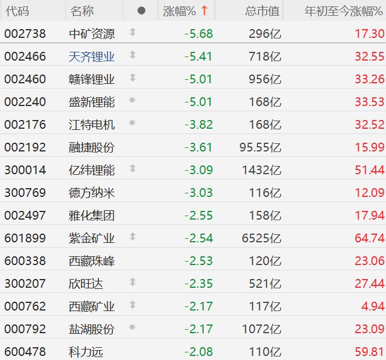Viewport: 386px width, 360px height.
Task: Click the up-down marker icon for 赣锋锂业
Action: [x=133, y=77]
